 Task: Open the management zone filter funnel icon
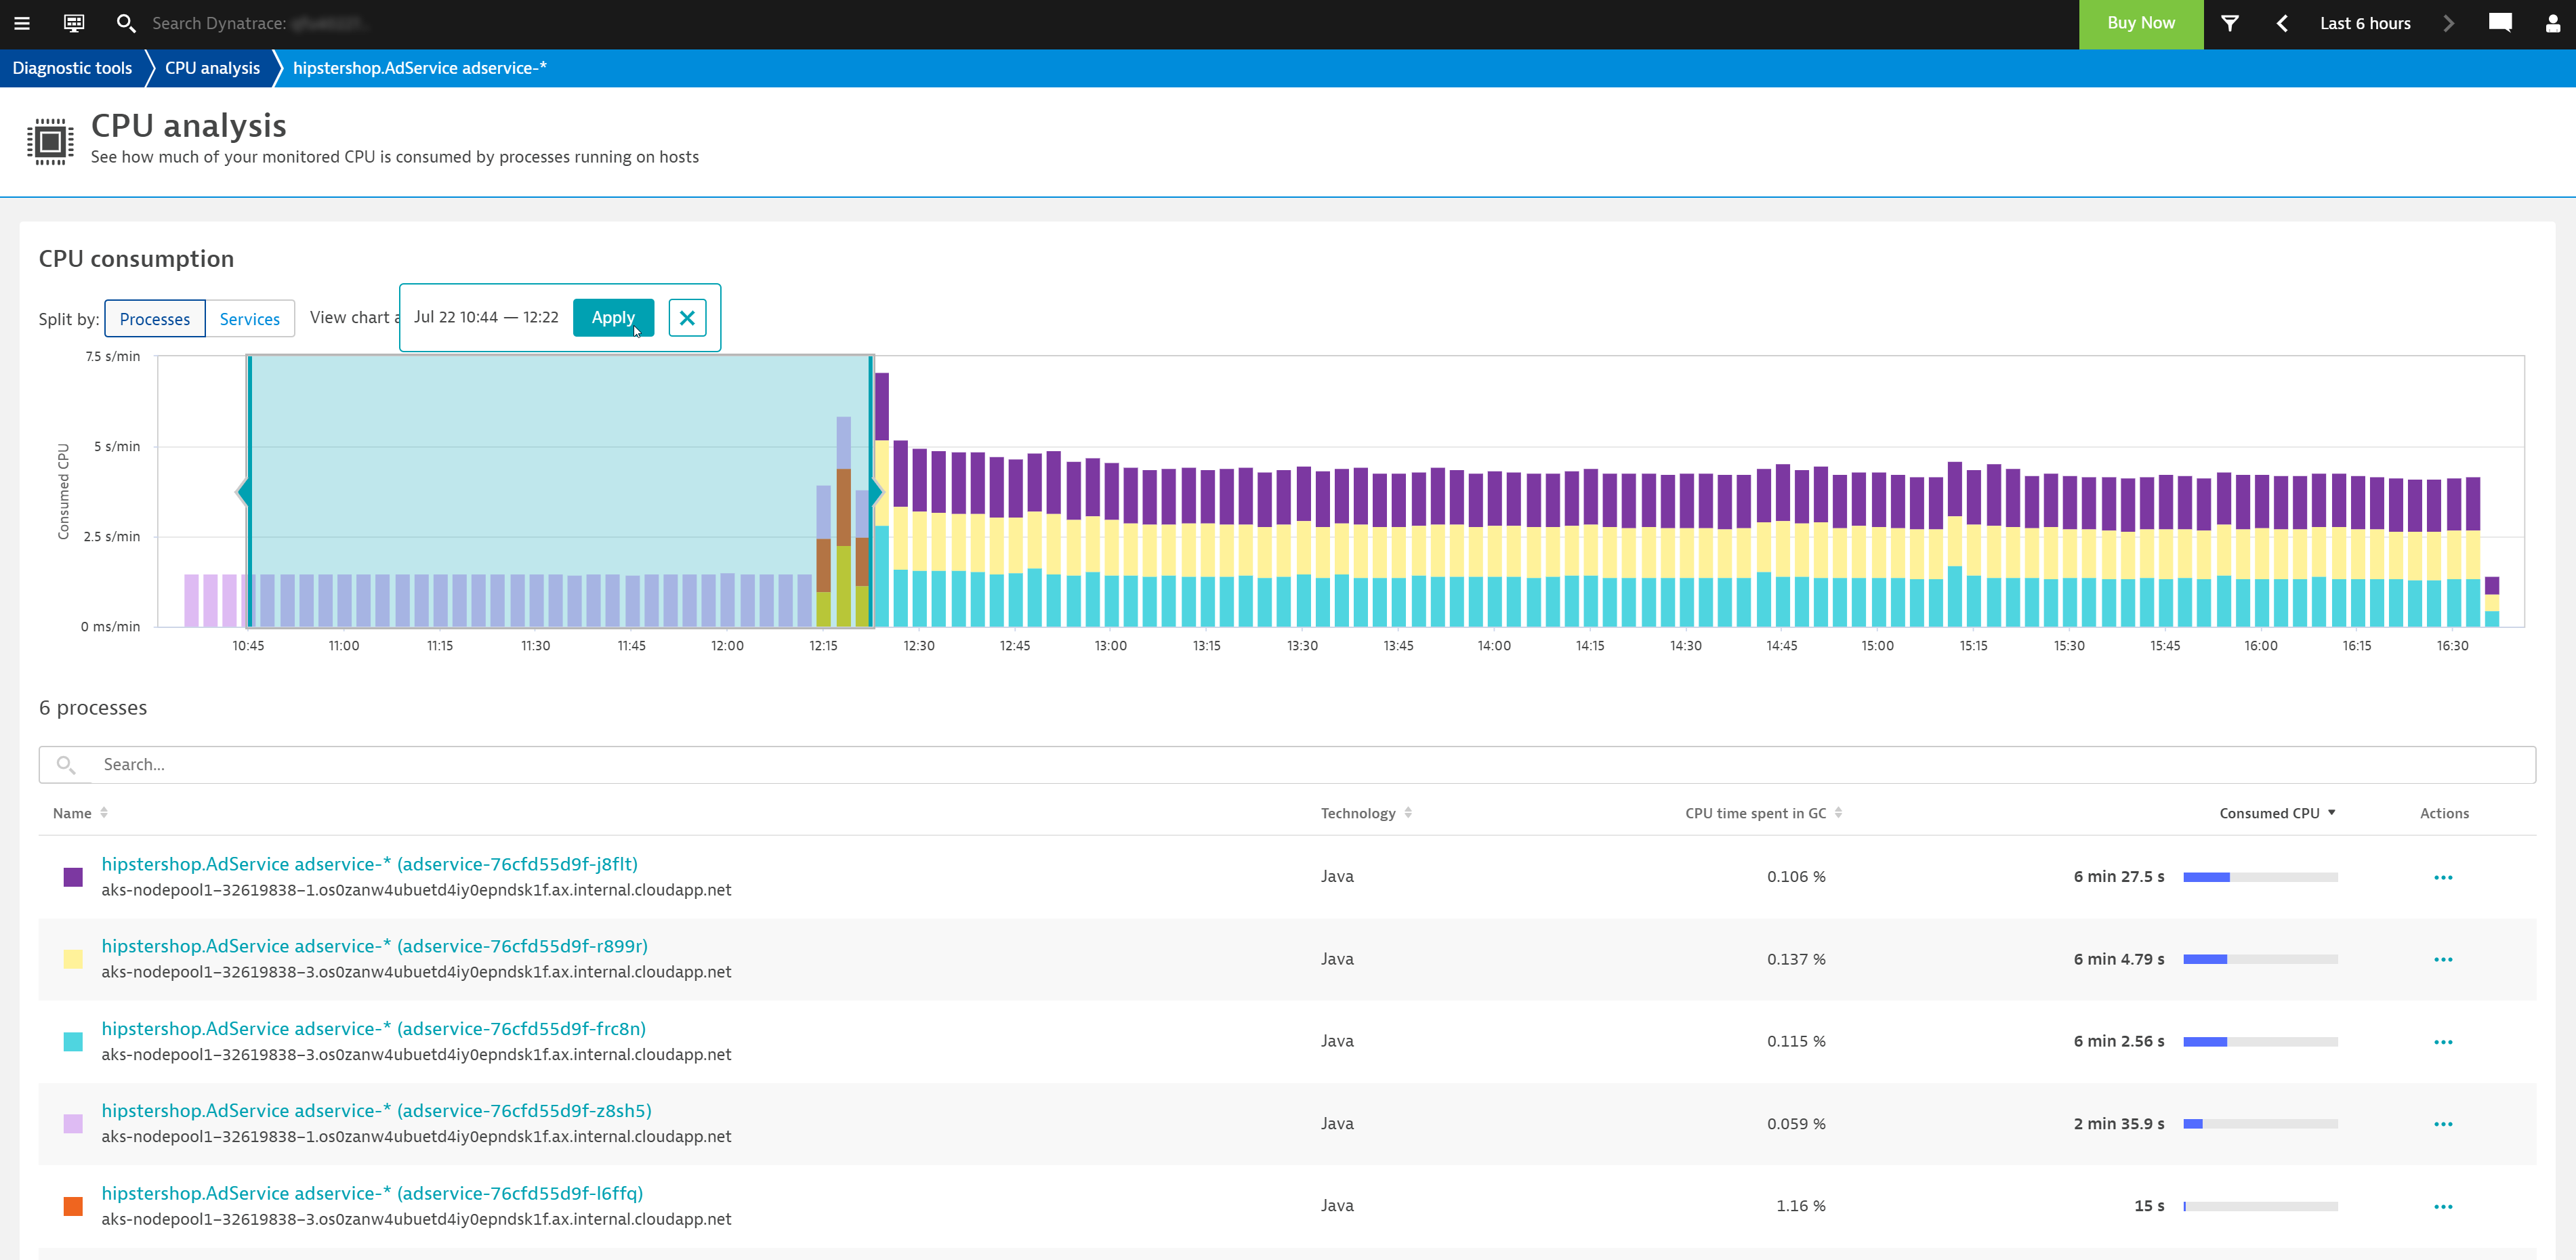click(2230, 23)
